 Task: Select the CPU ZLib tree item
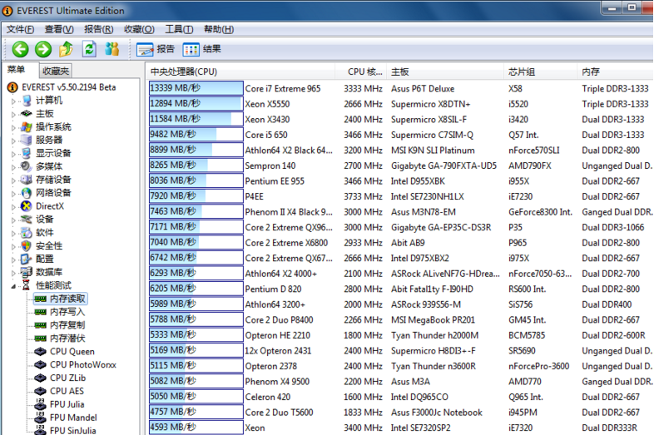point(68,378)
